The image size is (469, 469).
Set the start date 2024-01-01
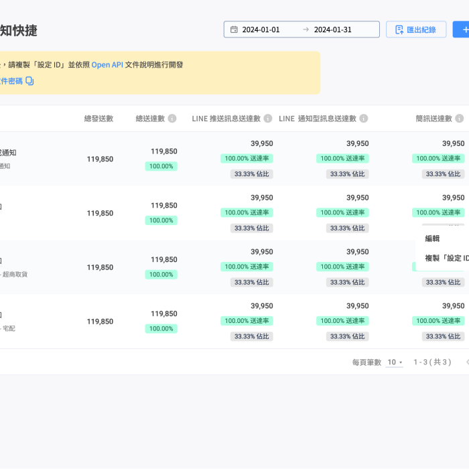coord(261,29)
